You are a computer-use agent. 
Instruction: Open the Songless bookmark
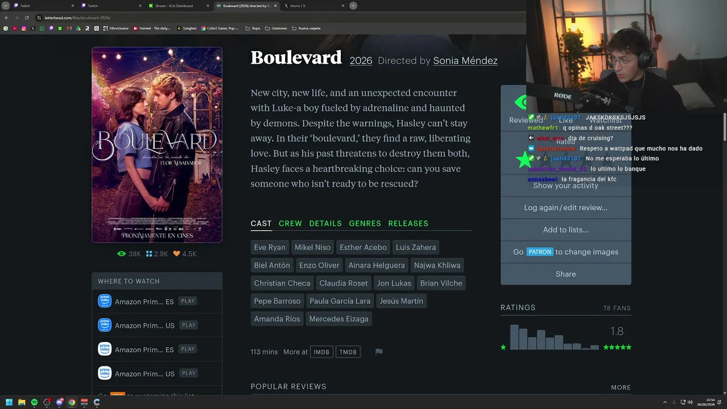pyautogui.click(x=186, y=28)
